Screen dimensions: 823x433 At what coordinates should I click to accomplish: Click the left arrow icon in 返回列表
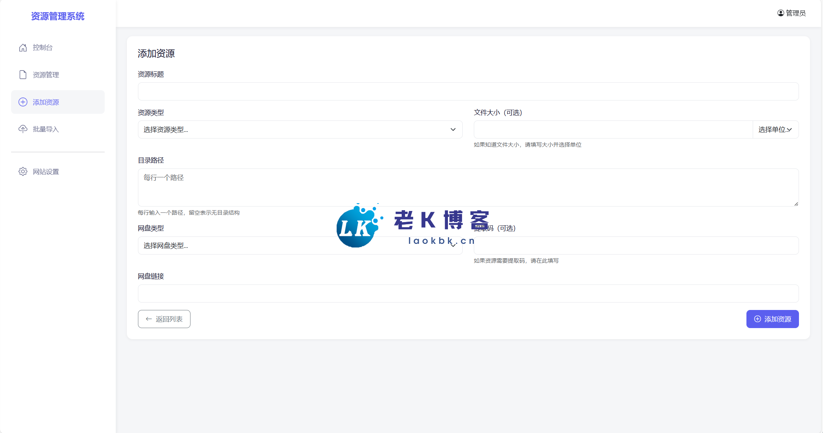pyautogui.click(x=149, y=319)
